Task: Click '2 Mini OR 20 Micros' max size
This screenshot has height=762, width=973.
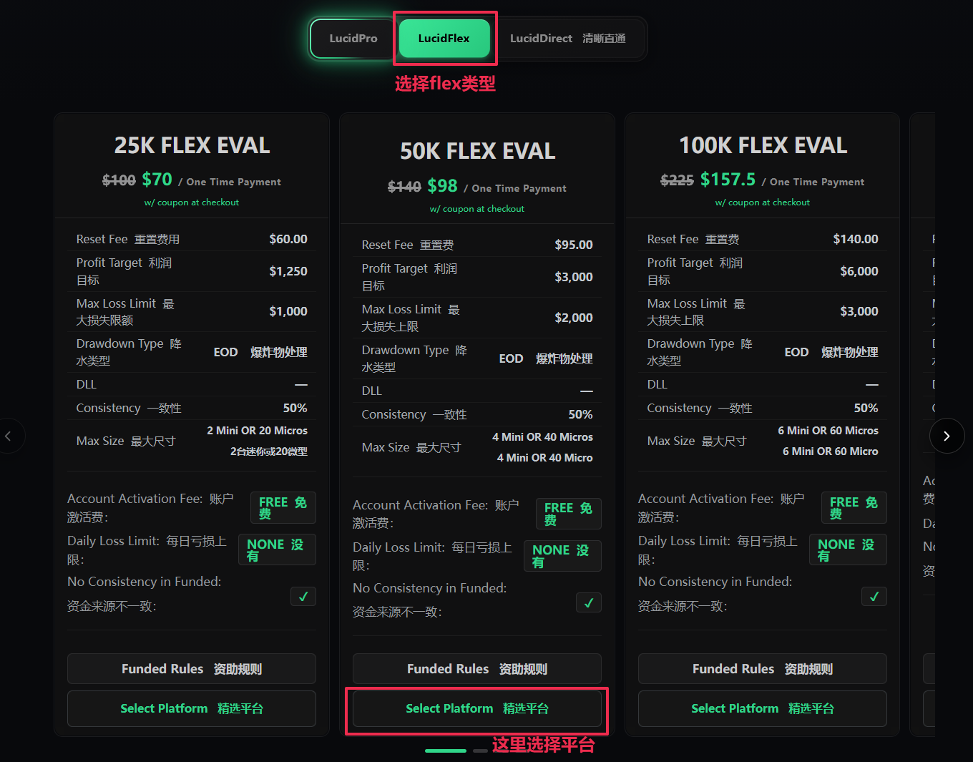Action: point(258,431)
